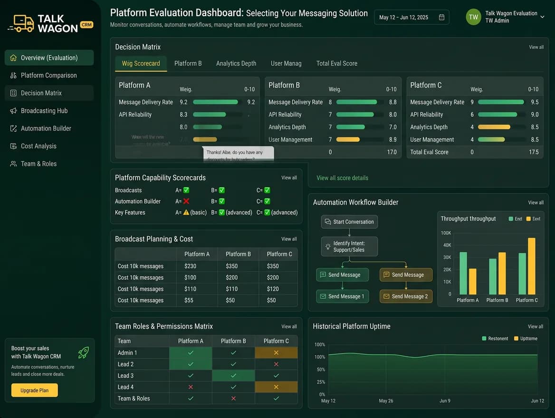The image size is (555, 418).
Task: Toggle Automation Builder checkbox for Platform B
Action: tap(221, 201)
